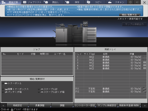Screen dimensions: 148x111
Task: Switch to the ジョブリスト tab
Action: point(32,2)
